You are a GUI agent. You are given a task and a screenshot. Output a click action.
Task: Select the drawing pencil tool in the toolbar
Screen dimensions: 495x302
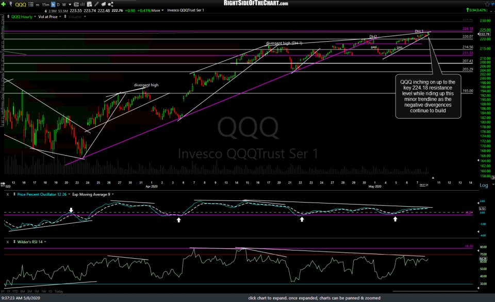(96, 4)
